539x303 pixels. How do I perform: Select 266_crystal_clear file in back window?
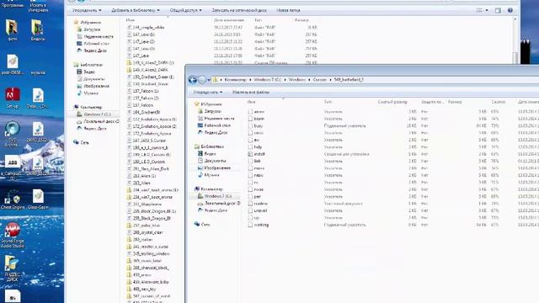click(x=147, y=232)
